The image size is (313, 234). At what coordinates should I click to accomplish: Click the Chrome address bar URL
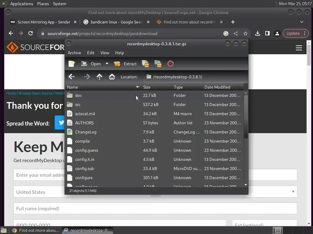(x=102, y=34)
